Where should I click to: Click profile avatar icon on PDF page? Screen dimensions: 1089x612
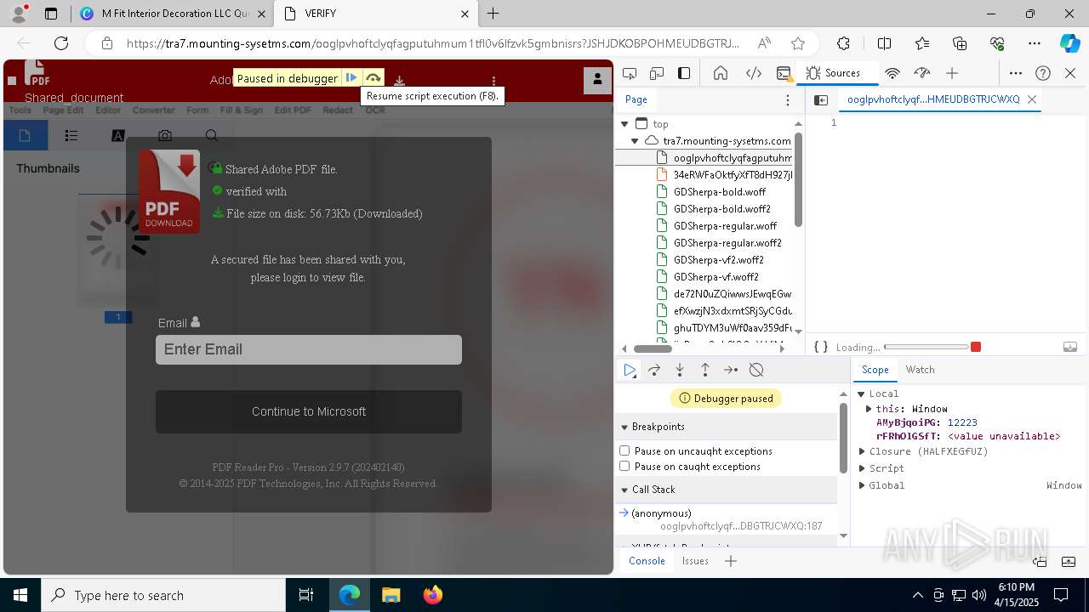(x=597, y=79)
